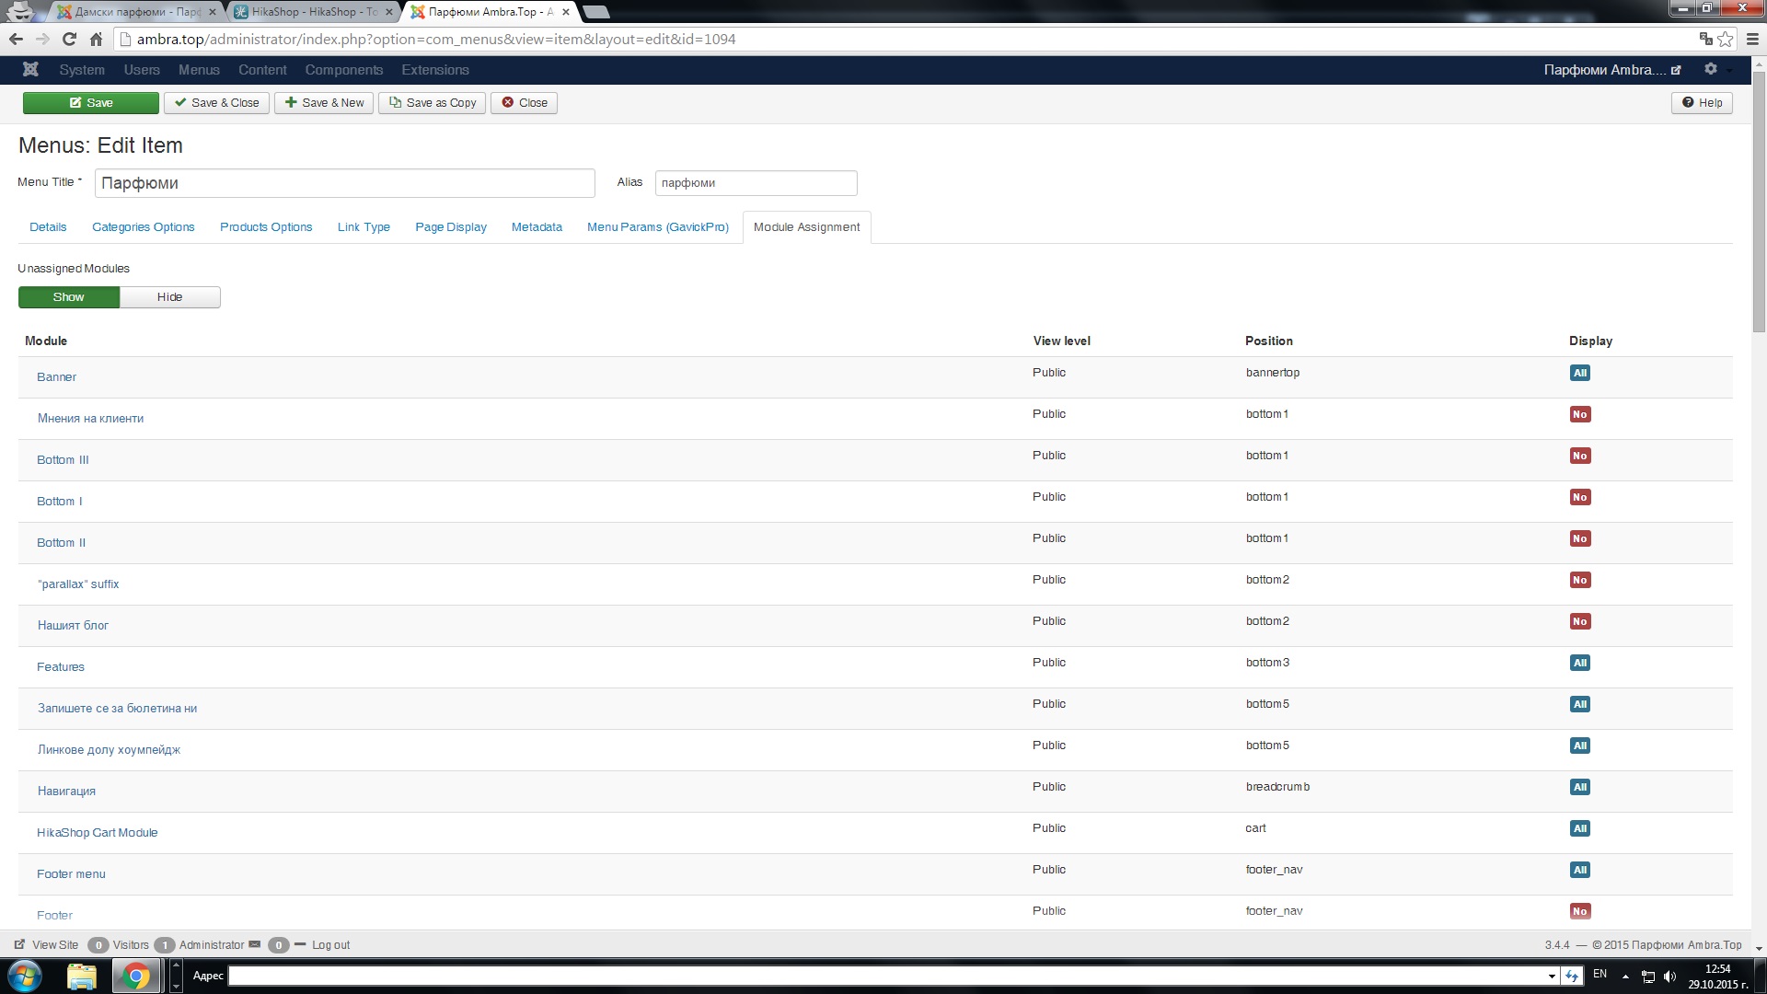
Task: Click the Log out link
Action: [x=330, y=945]
